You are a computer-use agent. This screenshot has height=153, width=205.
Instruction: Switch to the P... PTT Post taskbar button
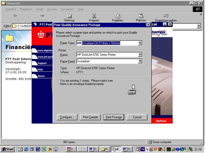point(117,149)
